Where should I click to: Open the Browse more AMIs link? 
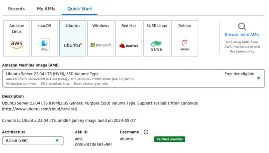(x=242, y=35)
